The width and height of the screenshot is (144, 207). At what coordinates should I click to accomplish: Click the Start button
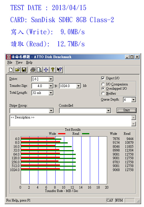[x=126, y=110]
